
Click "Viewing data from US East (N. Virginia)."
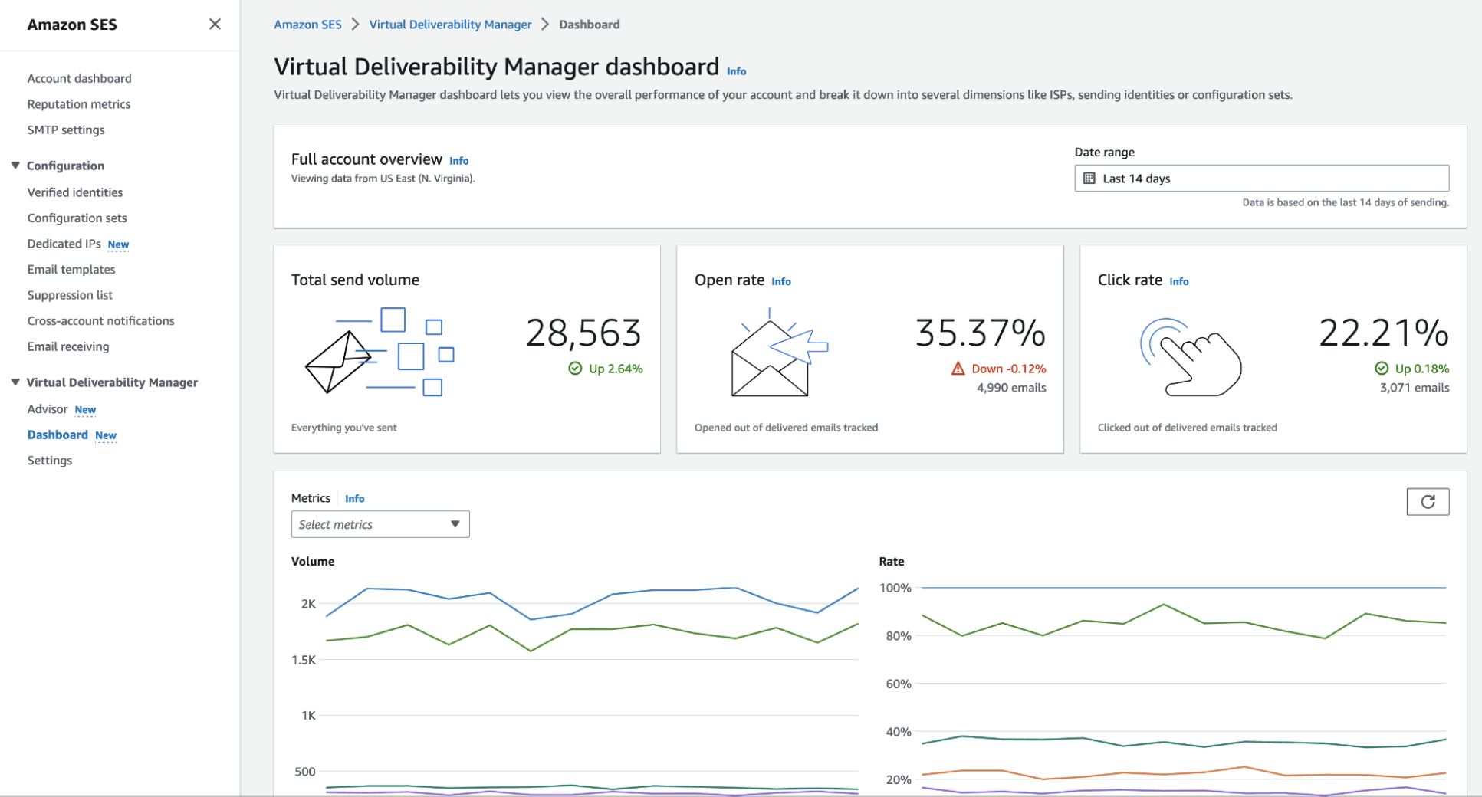tap(383, 179)
